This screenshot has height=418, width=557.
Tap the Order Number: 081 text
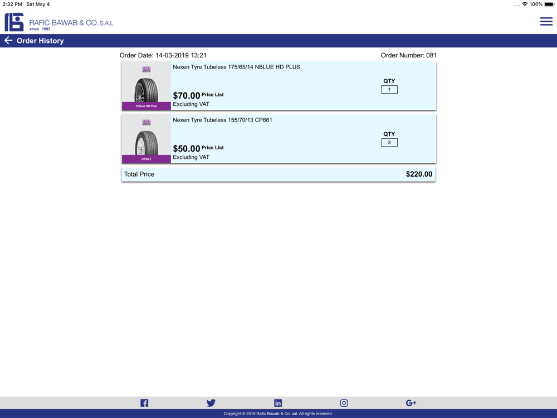coord(409,55)
